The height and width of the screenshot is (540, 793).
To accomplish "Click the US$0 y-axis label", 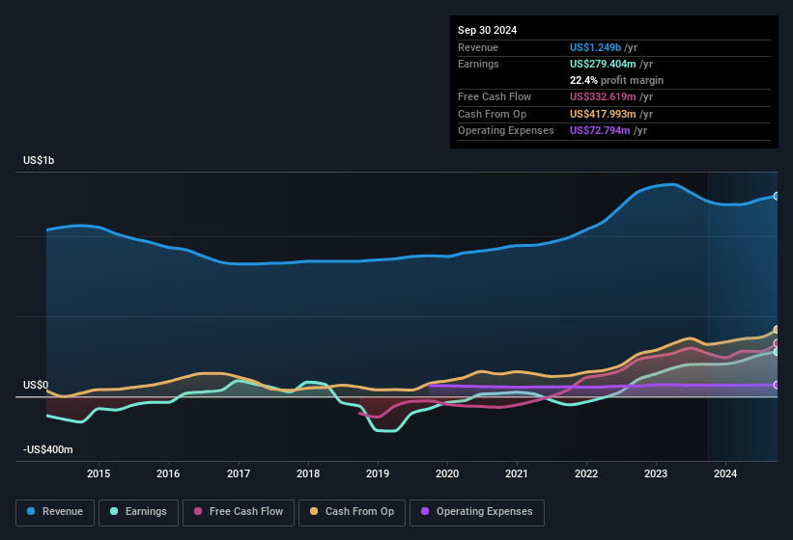I will tap(36, 385).
